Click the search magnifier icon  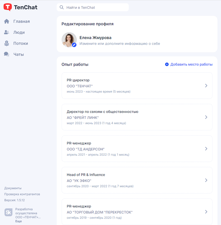(x=62, y=7)
